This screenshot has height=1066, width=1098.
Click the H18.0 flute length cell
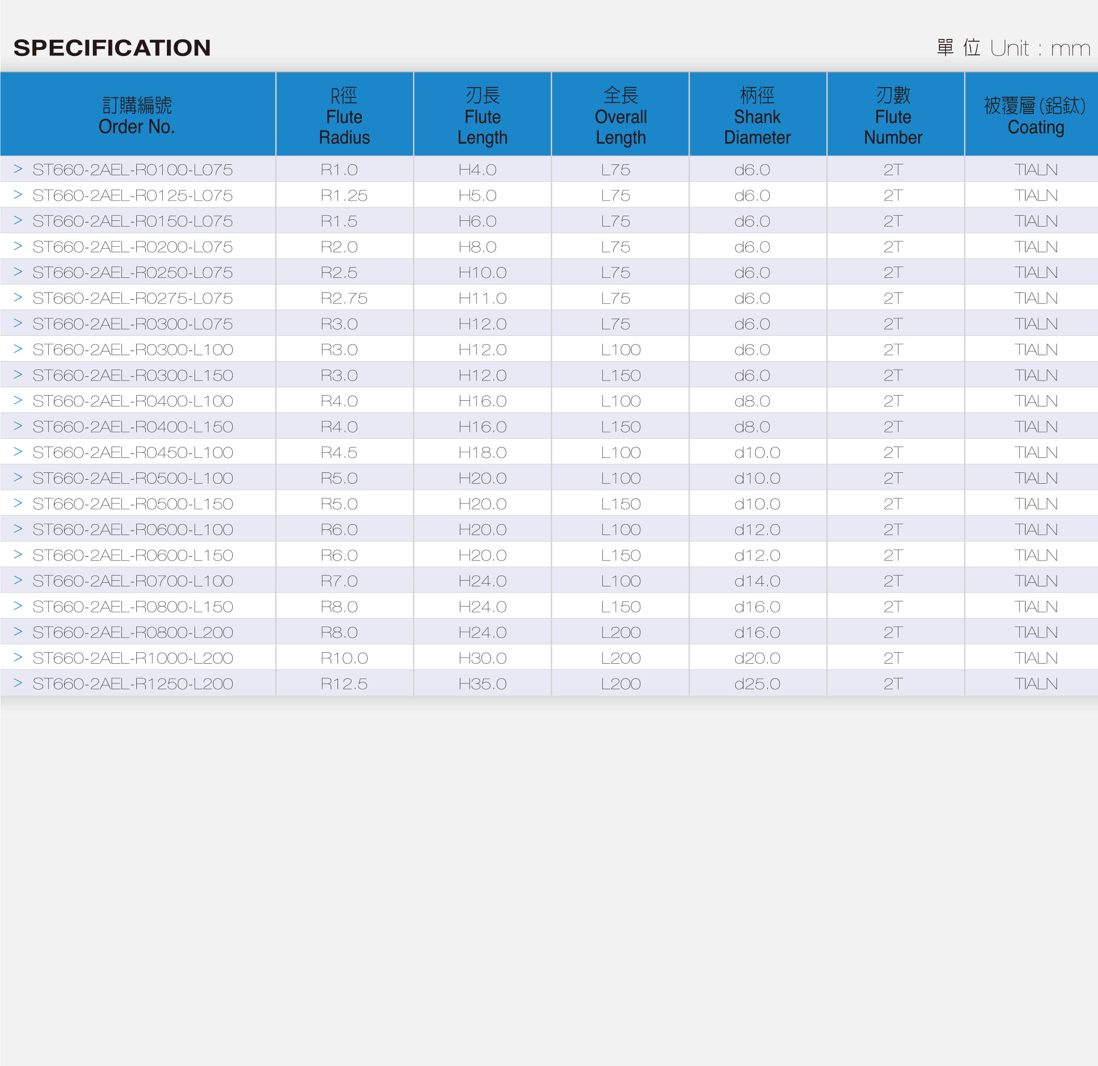pyautogui.click(x=482, y=453)
